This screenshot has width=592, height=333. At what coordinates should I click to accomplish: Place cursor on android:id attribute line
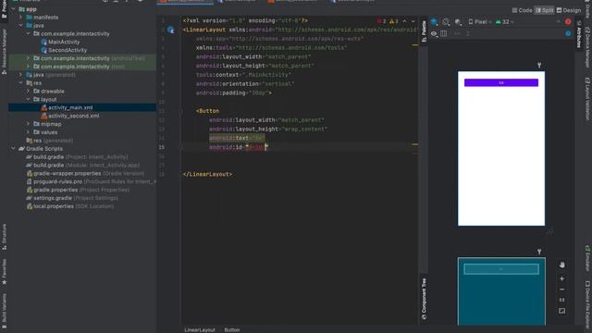tap(238, 147)
